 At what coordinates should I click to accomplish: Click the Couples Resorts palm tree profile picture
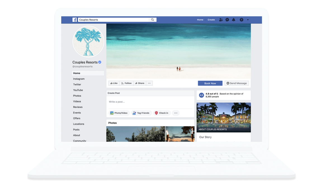(88, 41)
